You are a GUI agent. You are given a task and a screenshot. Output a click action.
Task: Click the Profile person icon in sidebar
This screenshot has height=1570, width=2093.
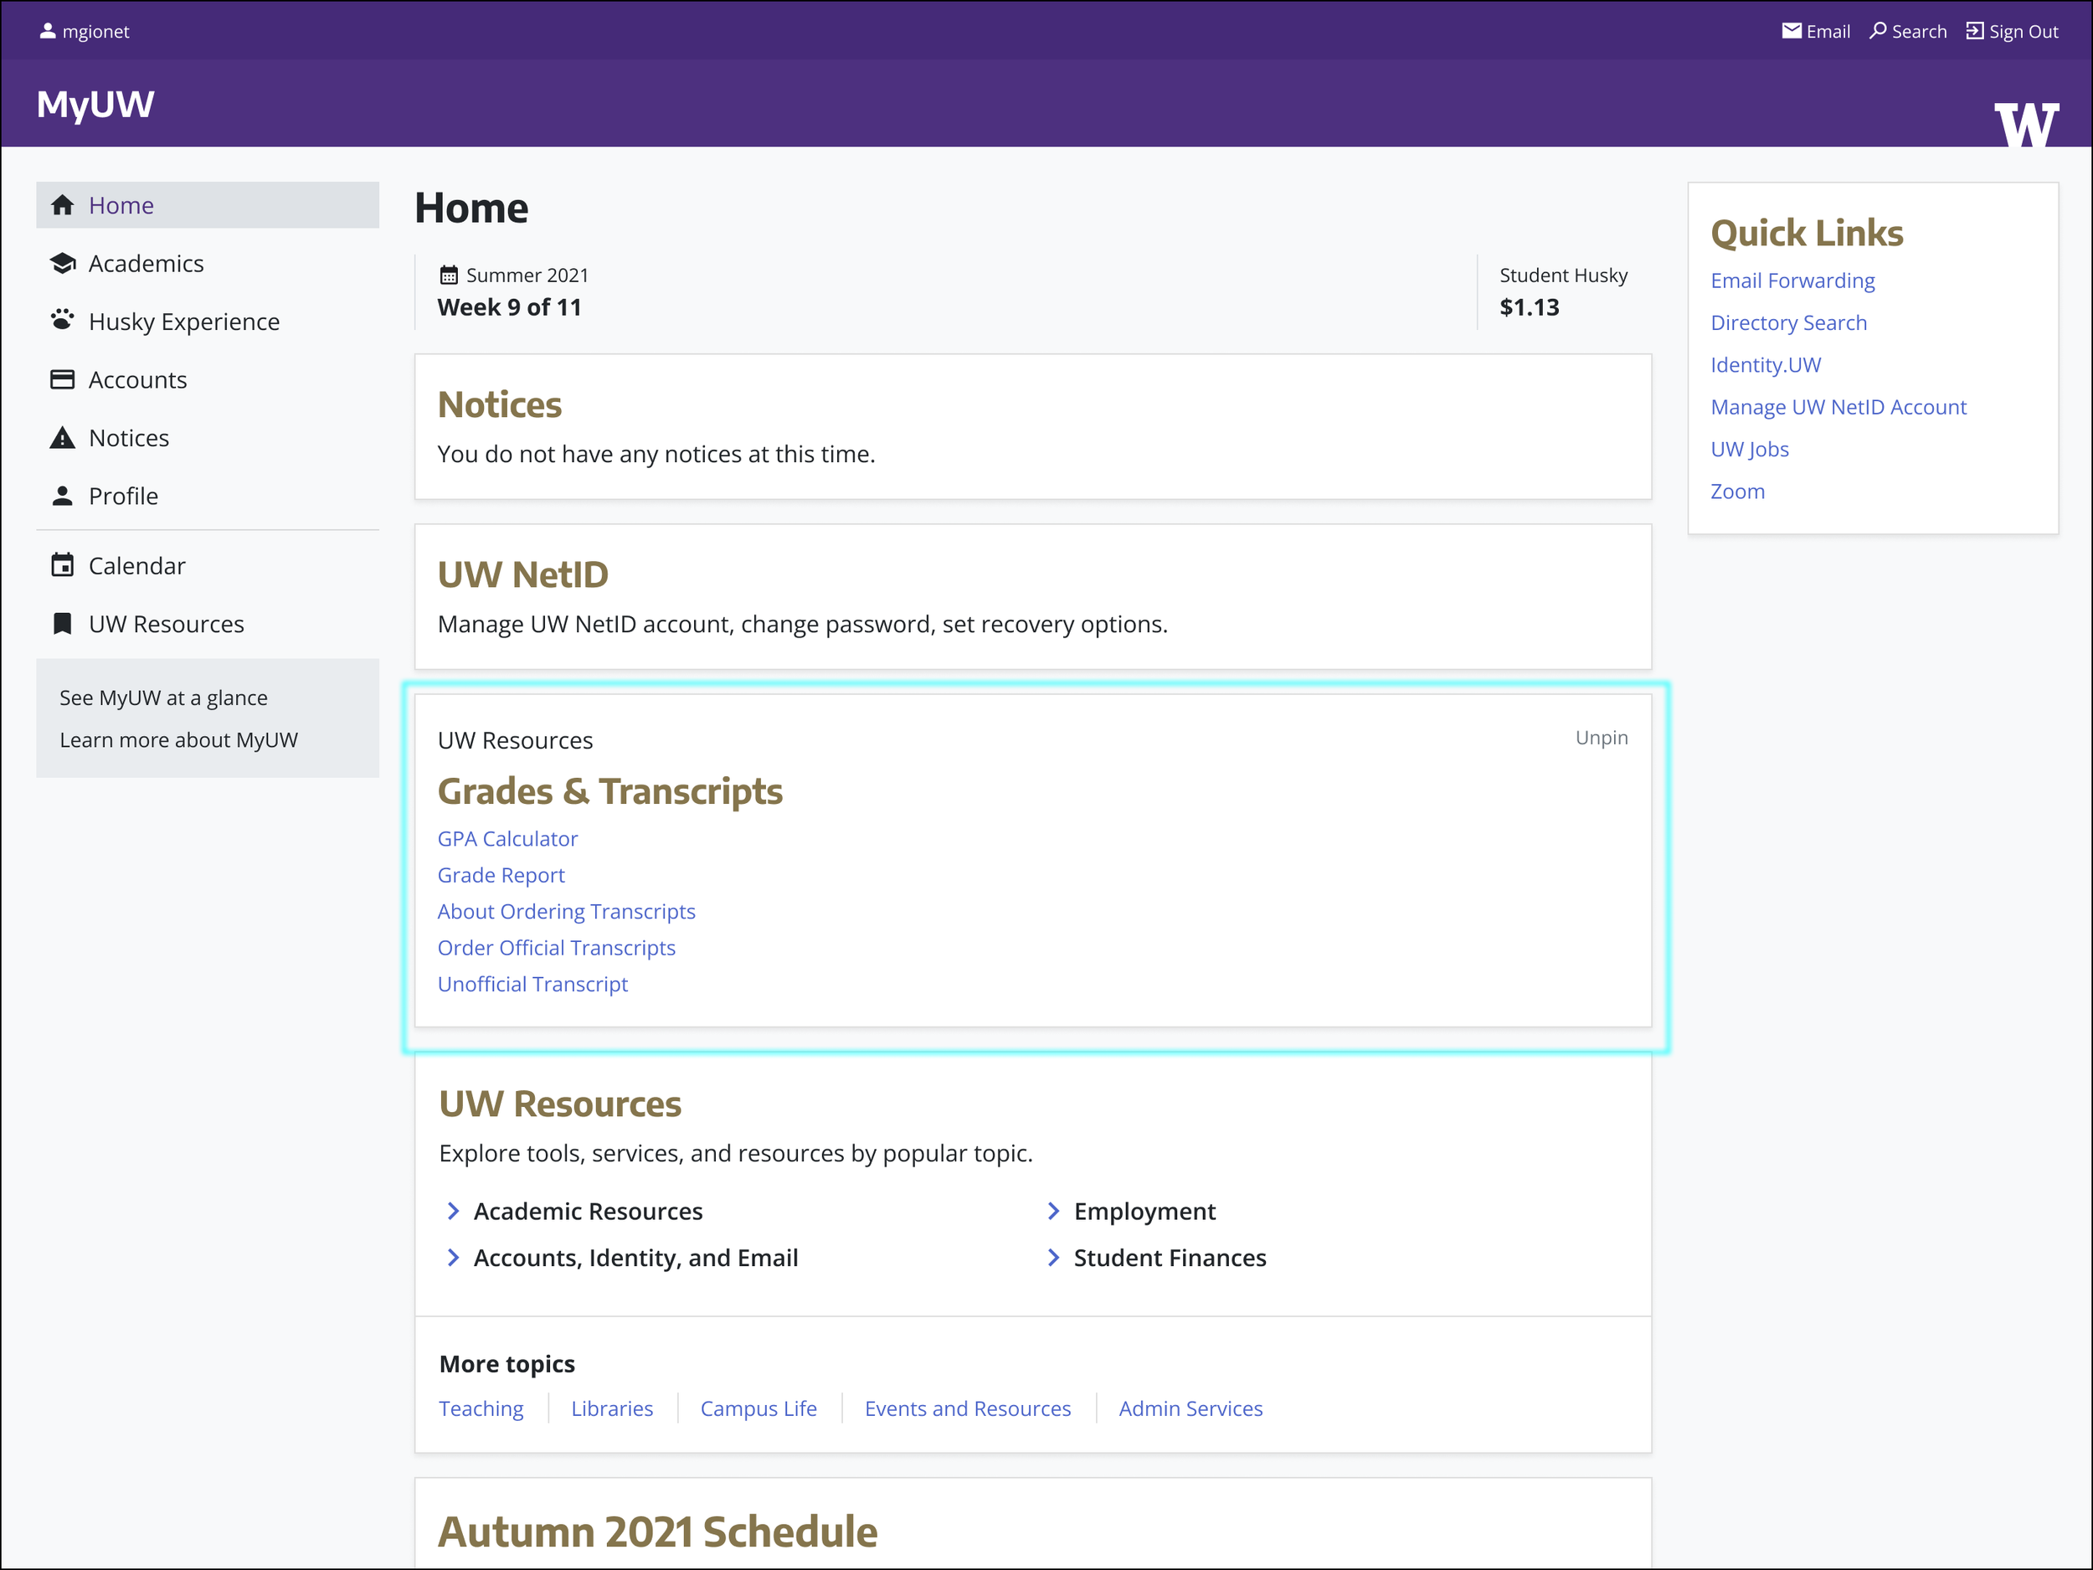[x=63, y=495]
